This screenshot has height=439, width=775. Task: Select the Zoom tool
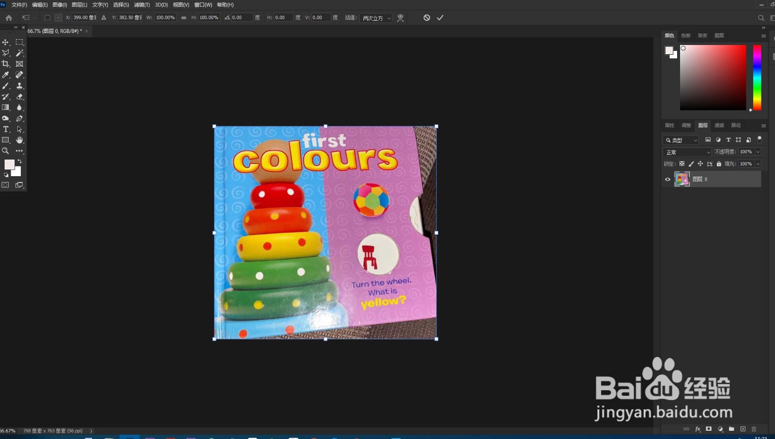point(6,151)
